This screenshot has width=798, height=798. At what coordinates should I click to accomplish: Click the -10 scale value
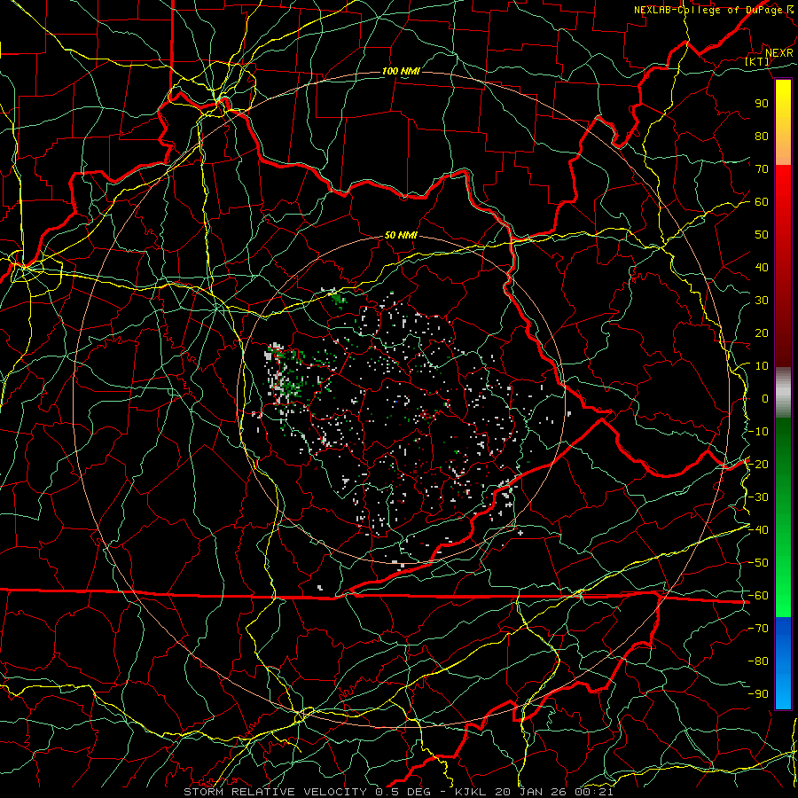758,432
